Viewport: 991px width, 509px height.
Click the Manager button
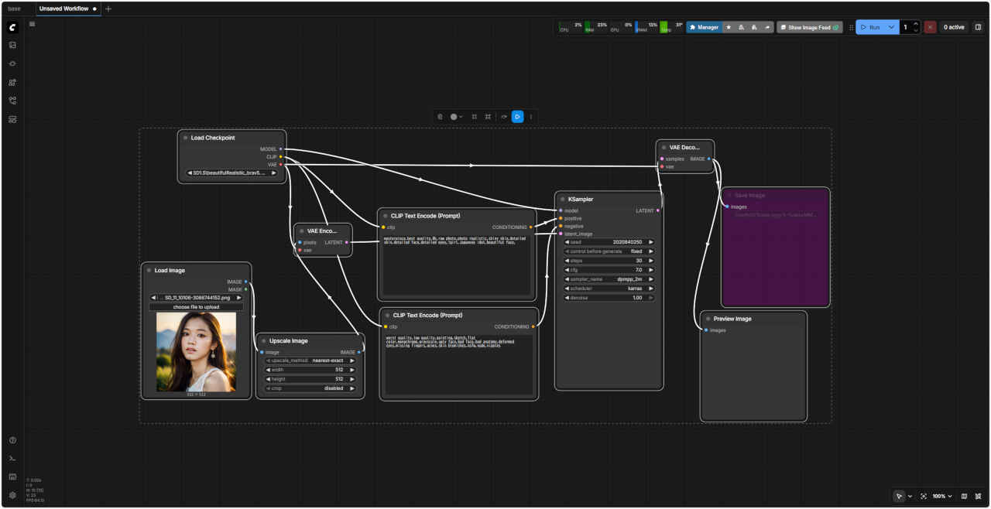point(704,27)
